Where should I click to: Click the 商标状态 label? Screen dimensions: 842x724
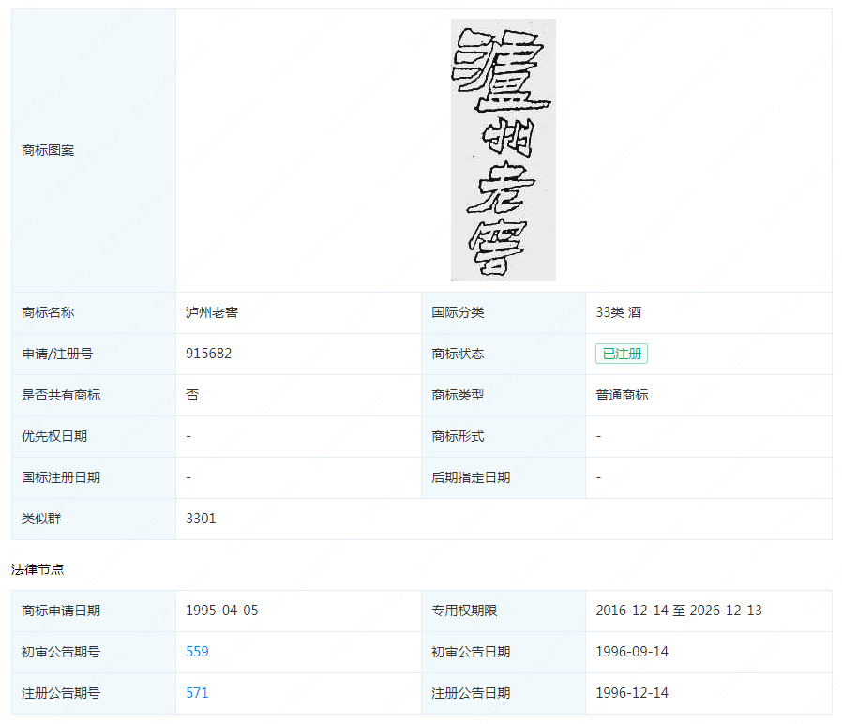pos(459,354)
